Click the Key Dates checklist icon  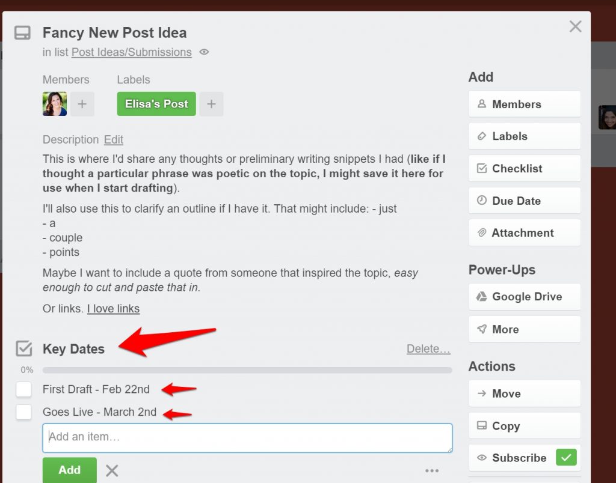pyautogui.click(x=24, y=348)
